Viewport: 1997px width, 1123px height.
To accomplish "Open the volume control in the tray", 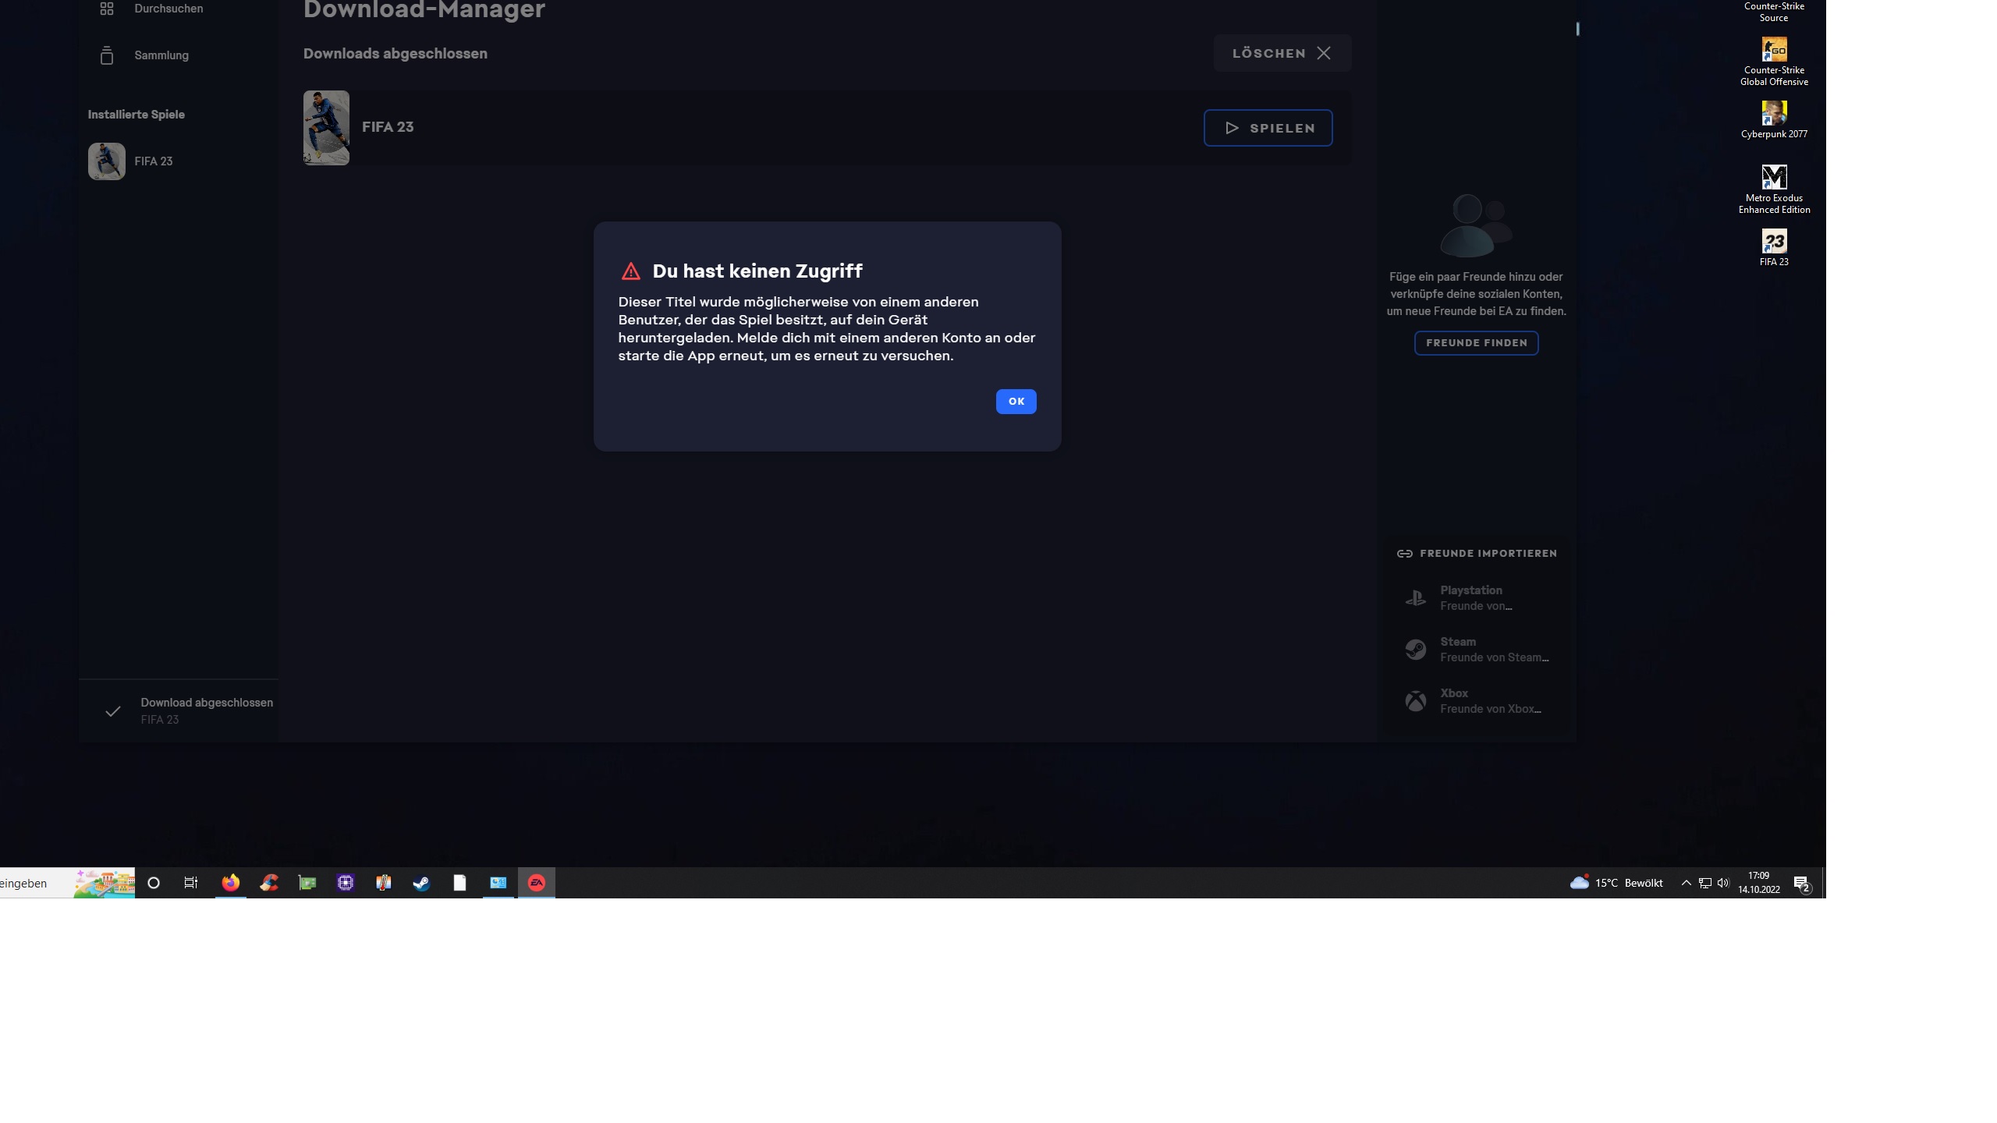I will tap(1723, 883).
